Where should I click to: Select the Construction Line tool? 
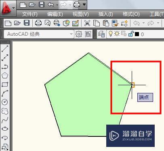[x=5, y=58]
